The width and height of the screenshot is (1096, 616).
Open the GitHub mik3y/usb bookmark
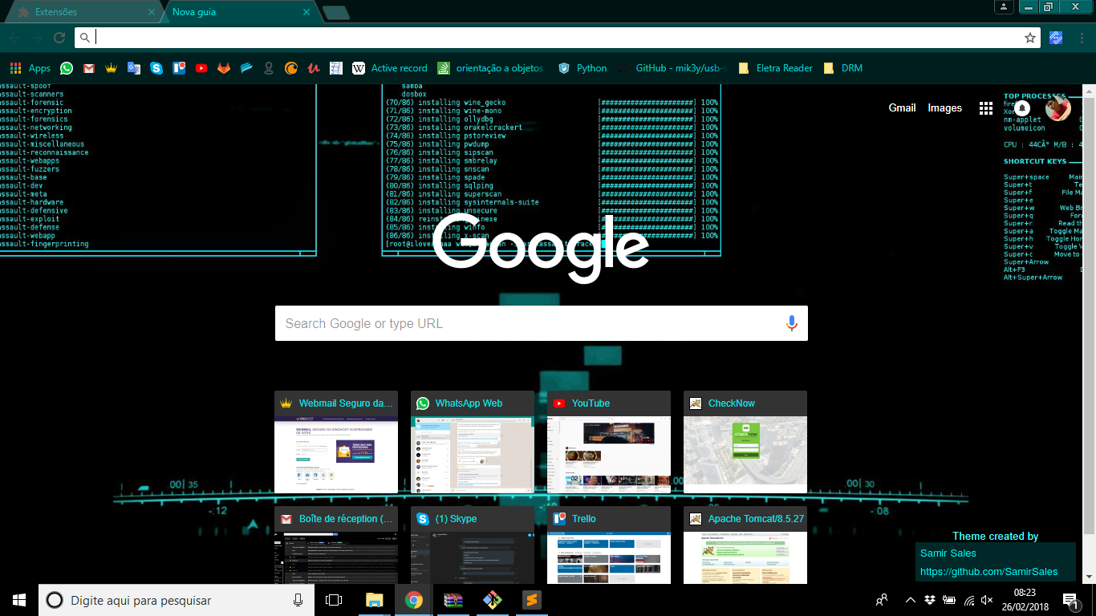click(x=672, y=68)
